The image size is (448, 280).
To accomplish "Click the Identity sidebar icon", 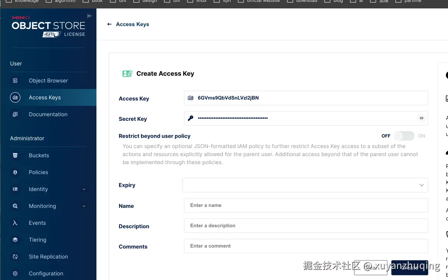I will click(x=15, y=189).
